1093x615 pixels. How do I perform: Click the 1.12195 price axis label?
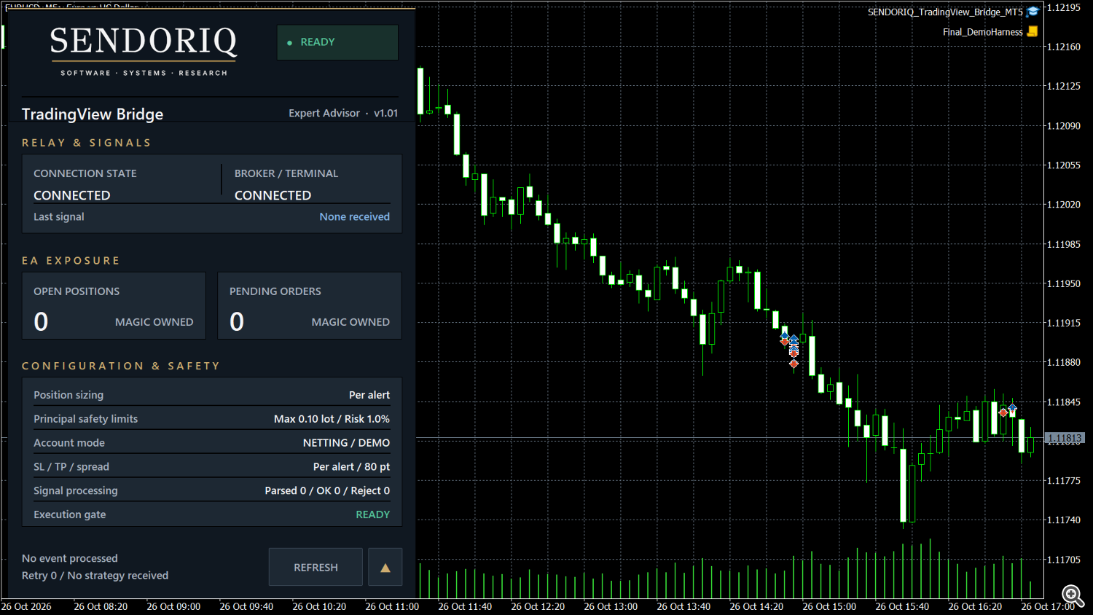tap(1064, 7)
